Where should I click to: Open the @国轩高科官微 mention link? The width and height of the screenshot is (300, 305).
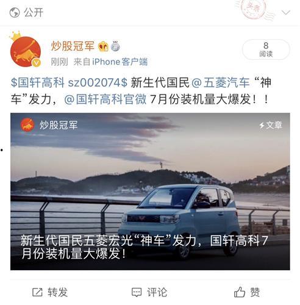point(105,99)
